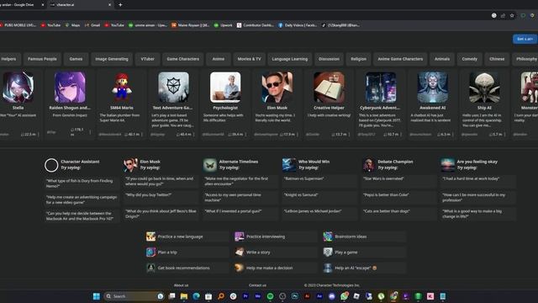
Task: Choose Get book recommendations
Action: (187, 268)
